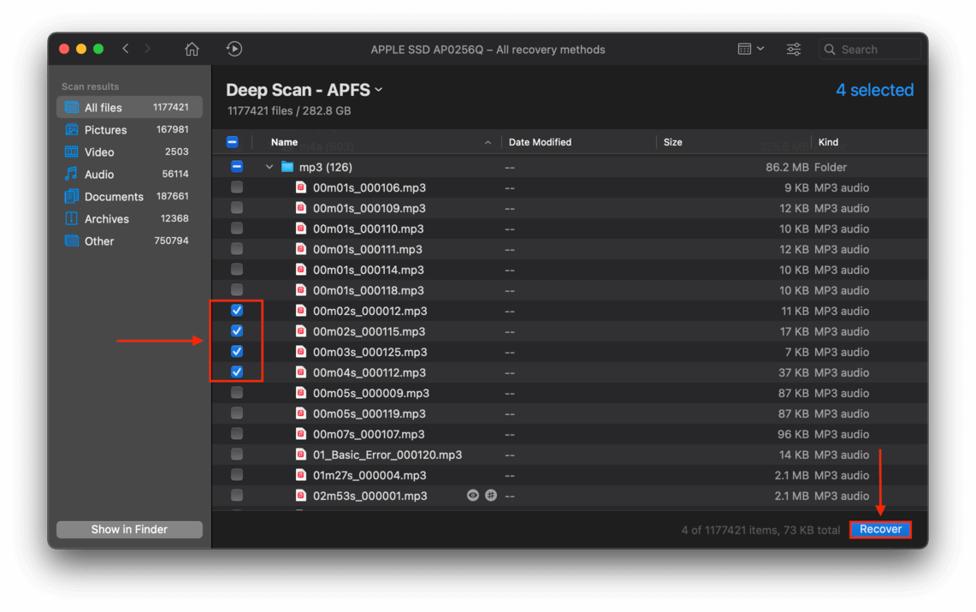Click inside the Search field
Viewport: 976px width, 612px height.
(870, 49)
